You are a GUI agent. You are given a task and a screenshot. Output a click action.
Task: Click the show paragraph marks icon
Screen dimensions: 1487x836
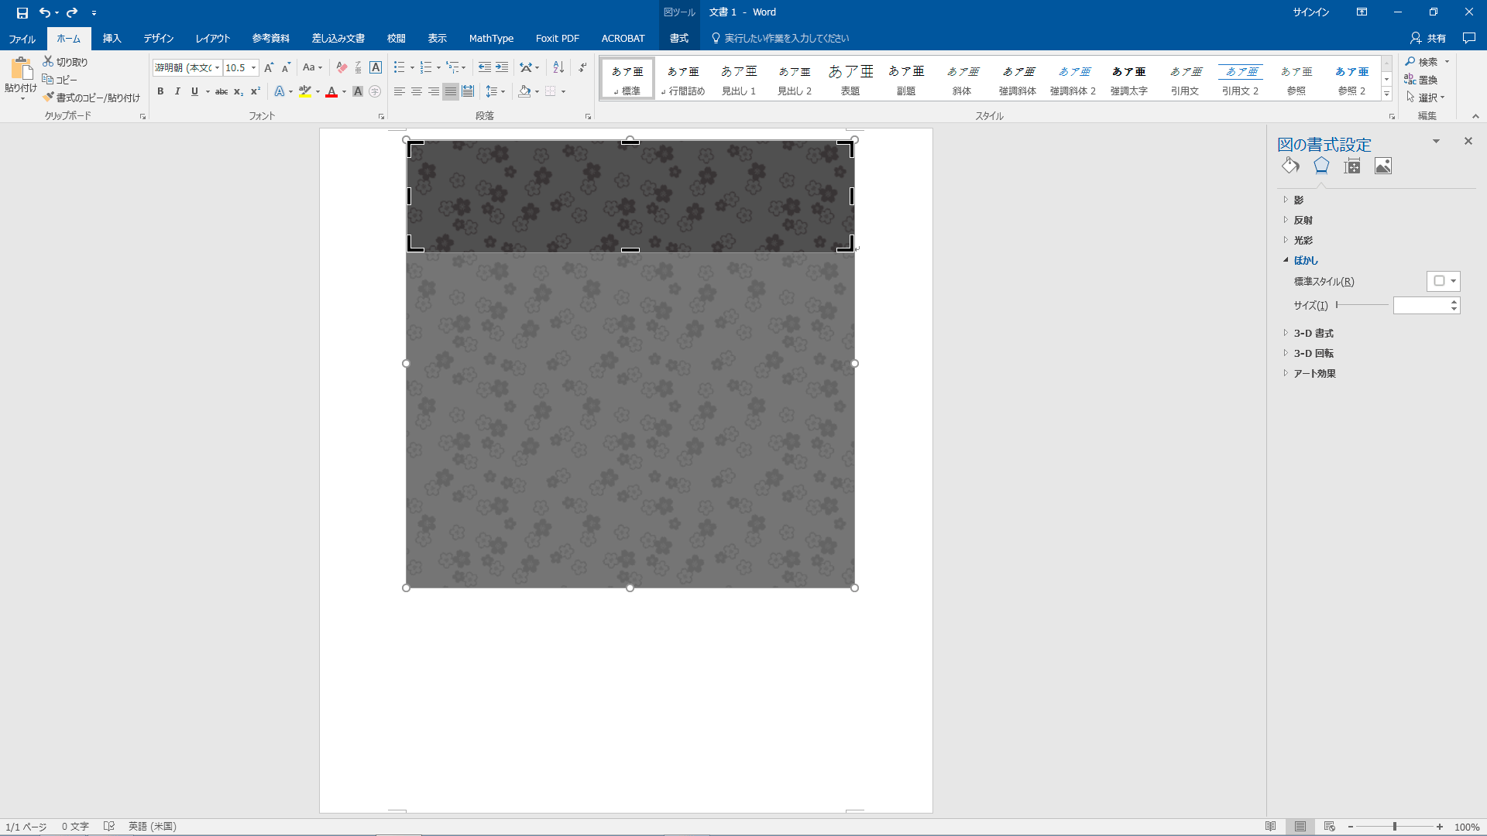coord(582,67)
